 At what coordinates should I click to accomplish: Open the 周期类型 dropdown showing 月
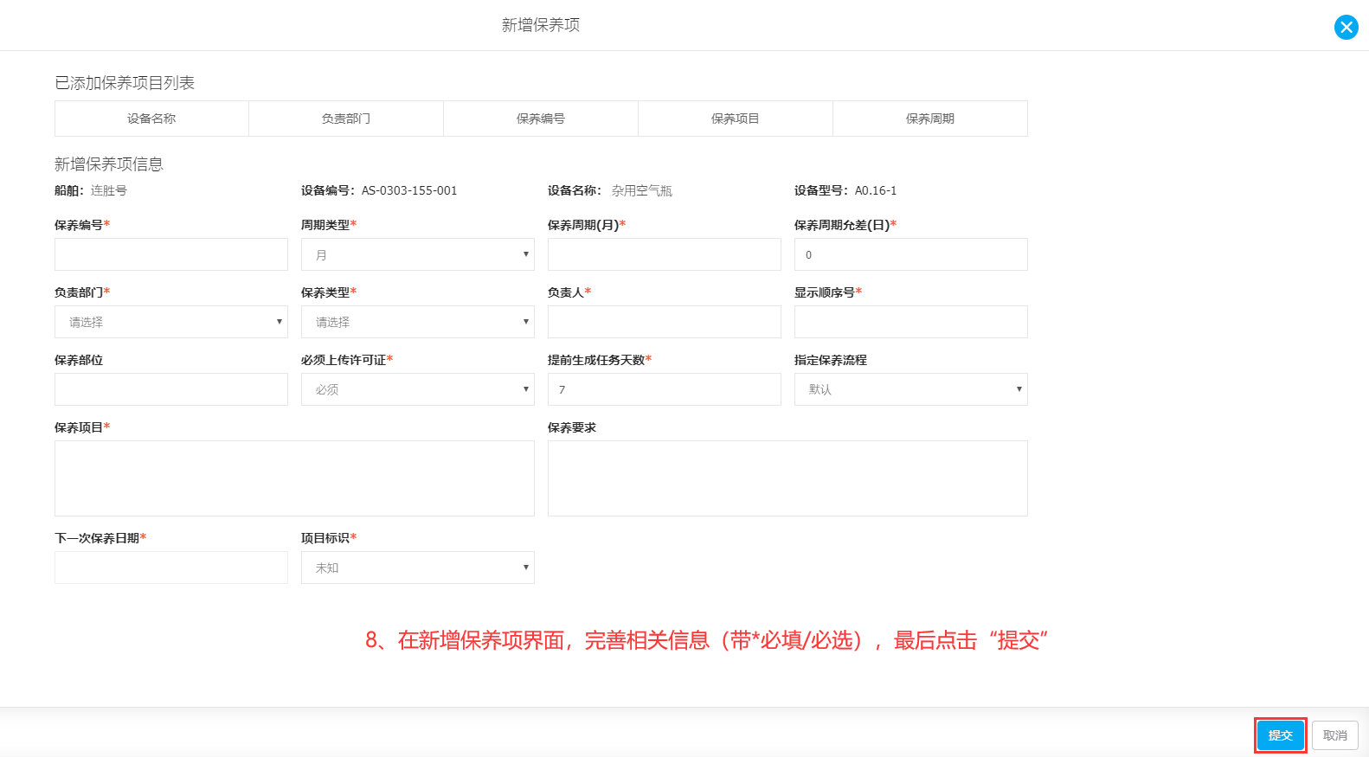[x=418, y=254]
